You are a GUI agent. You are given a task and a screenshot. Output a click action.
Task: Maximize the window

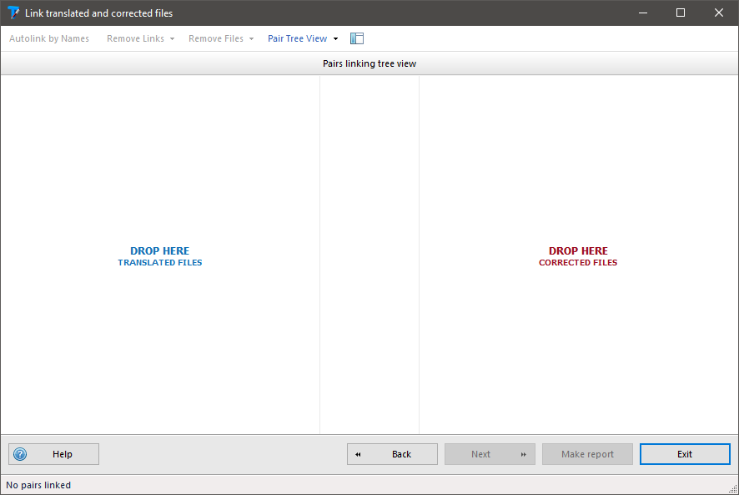click(x=681, y=13)
